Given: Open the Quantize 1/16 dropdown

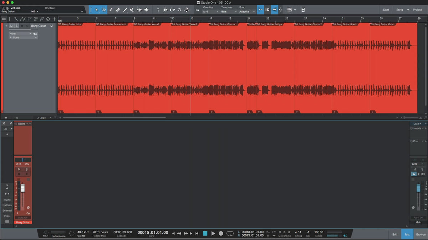Looking at the screenshot, I should 209,12.
